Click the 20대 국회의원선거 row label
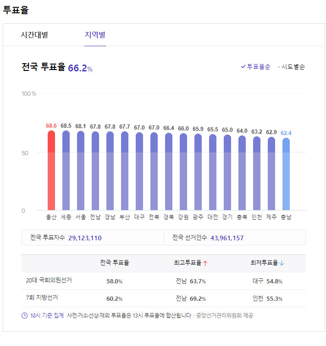The width and height of the screenshot is (326, 346). (50, 281)
